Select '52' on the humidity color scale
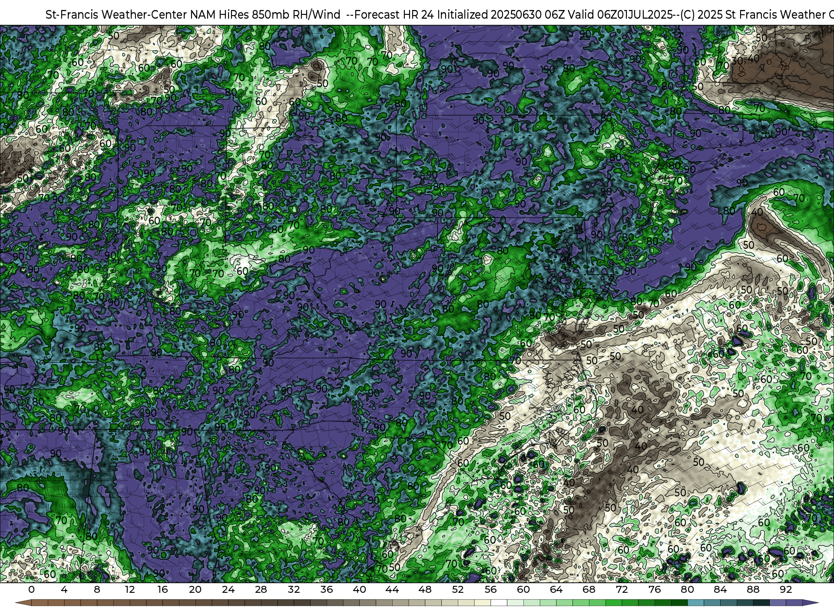Screen dimensions: 834x608 [458, 590]
